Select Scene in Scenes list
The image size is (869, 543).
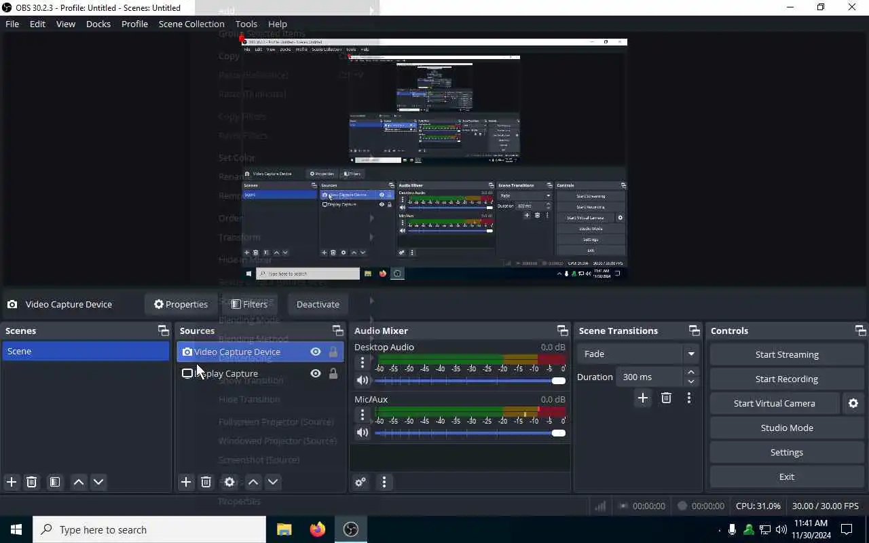point(86,351)
